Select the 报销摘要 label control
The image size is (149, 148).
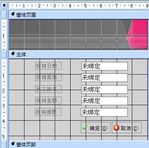(48, 112)
